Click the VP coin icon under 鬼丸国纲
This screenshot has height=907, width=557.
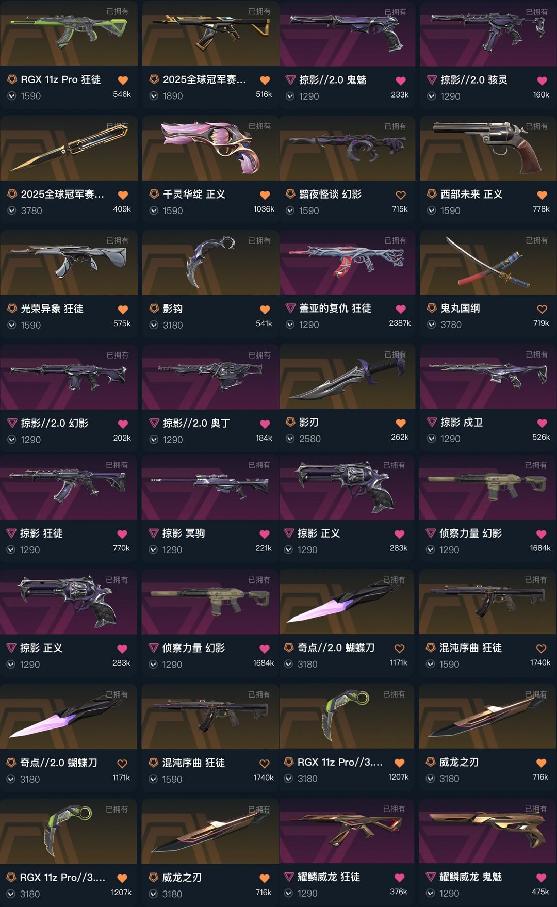coord(431,325)
